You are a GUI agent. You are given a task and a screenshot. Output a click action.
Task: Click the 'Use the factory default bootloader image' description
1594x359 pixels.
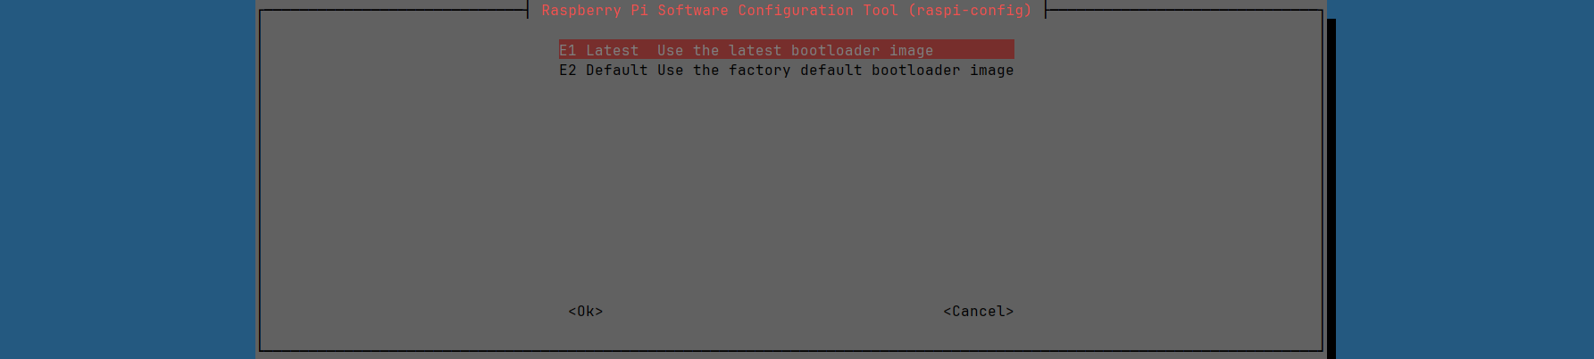tap(835, 71)
